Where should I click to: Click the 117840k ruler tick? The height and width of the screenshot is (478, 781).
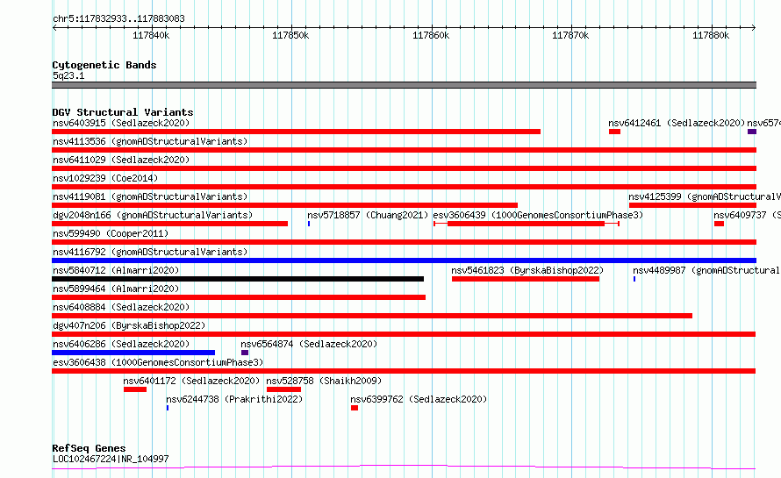coord(152,35)
